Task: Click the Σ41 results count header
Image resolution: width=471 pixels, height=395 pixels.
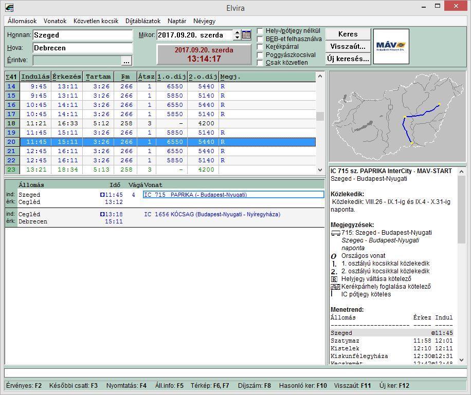Action: (12, 77)
